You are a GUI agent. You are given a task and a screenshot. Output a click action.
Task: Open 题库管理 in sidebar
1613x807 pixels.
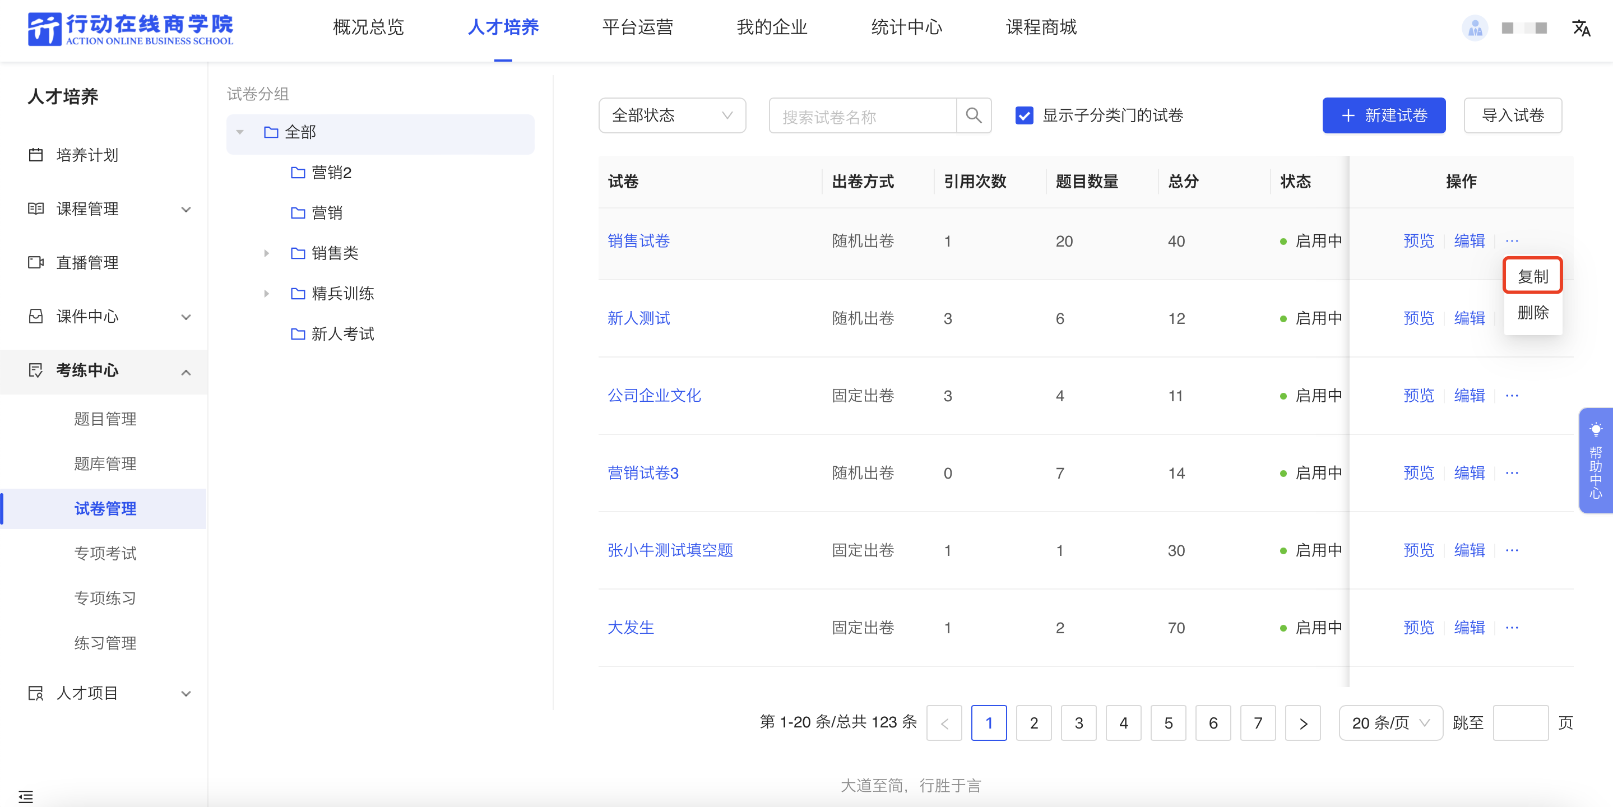[x=105, y=464]
